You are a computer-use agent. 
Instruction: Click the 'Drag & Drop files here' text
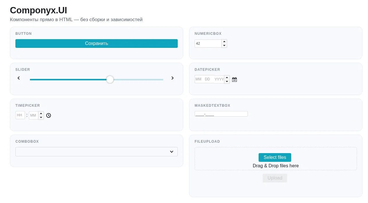(276, 166)
